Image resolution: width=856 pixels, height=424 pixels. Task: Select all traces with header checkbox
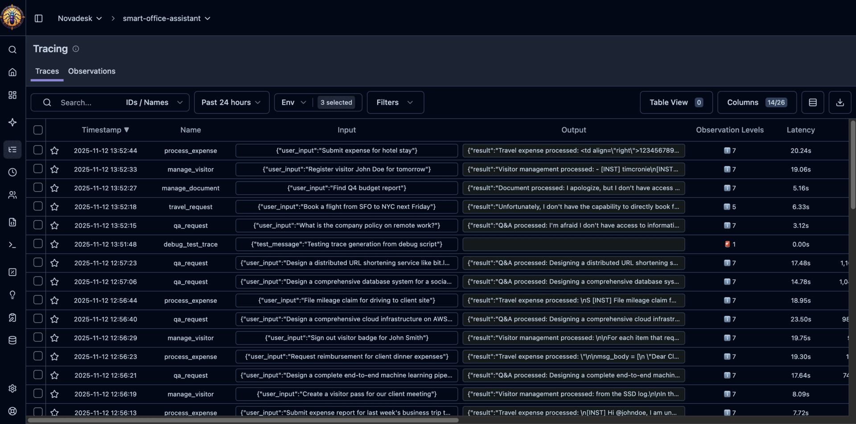coord(38,130)
